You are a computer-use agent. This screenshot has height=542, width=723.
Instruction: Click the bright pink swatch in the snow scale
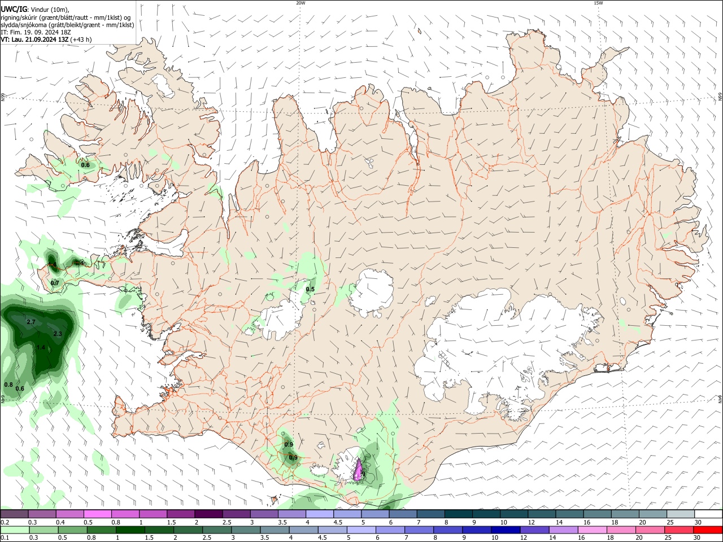pyautogui.click(x=97, y=514)
